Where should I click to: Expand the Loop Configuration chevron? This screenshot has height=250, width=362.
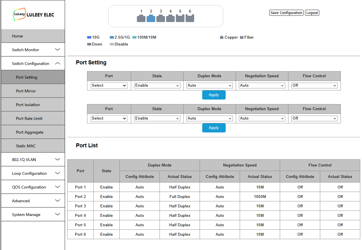point(58,173)
